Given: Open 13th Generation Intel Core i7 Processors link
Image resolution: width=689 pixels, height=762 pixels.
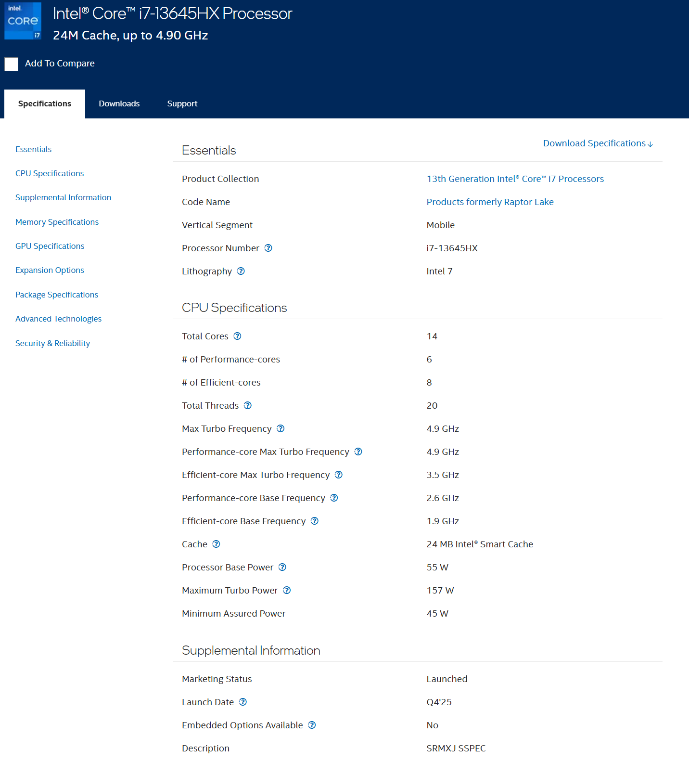Looking at the screenshot, I should pos(515,179).
